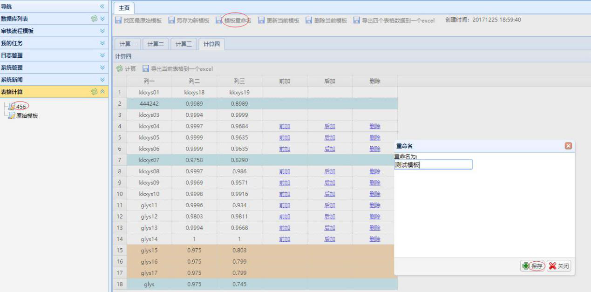Click the 后加 link in the kkxys09 row

[x=330, y=183]
